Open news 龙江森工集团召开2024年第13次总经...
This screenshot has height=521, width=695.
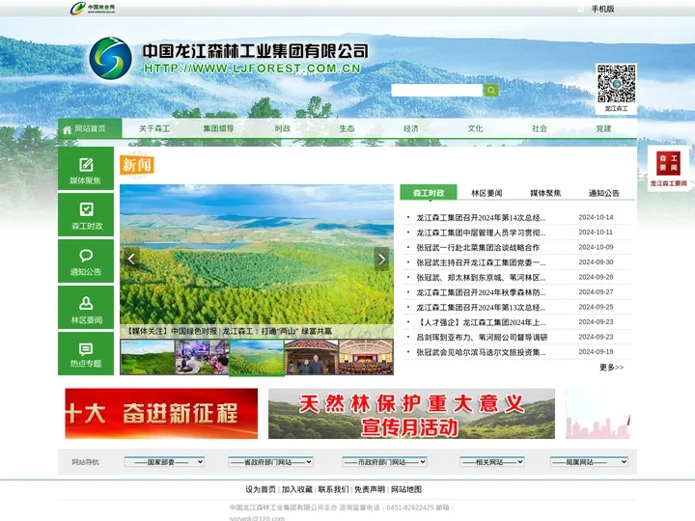click(481, 308)
